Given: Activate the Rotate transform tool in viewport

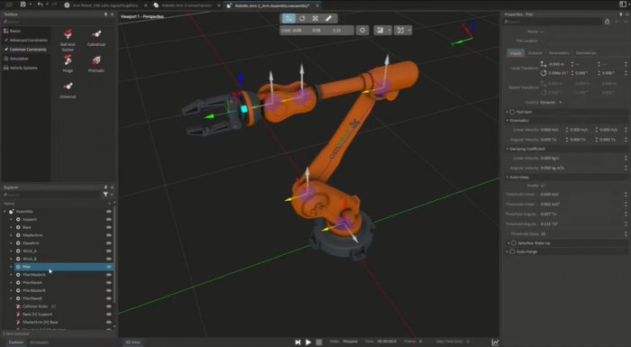Looking at the screenshot, I should (x=302, y=19).
